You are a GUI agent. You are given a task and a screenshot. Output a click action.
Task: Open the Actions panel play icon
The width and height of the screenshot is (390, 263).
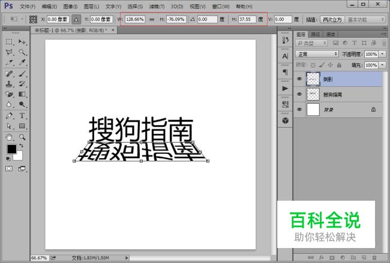tap(285, 89)
